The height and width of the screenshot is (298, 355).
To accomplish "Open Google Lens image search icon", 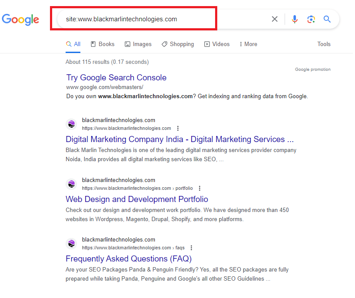I will tap(311, 19).
